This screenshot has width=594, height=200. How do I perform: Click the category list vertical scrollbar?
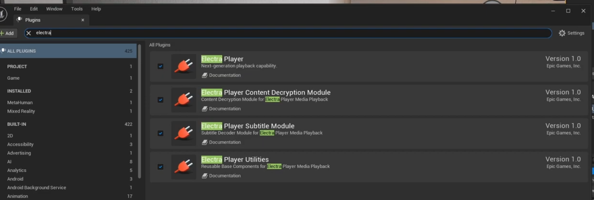point(139,111)
